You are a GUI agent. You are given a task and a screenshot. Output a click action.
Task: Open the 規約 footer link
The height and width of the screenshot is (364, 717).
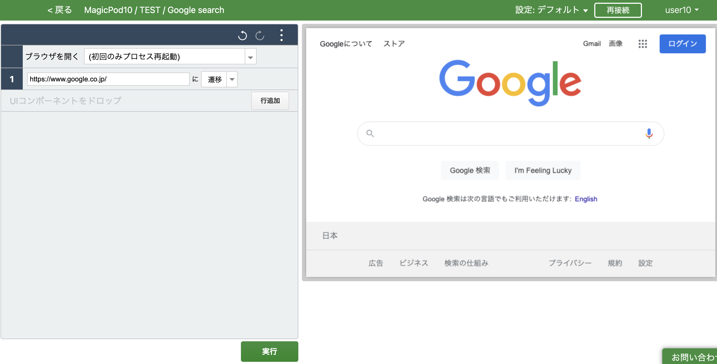click(615, 263)
